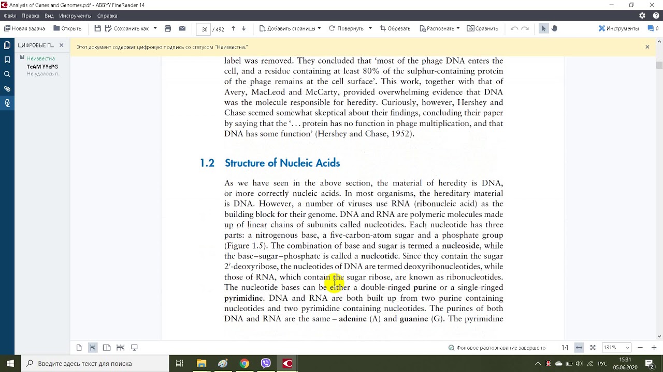
Task: Click the 'Новая задача' button
Action: coord(24,28)
